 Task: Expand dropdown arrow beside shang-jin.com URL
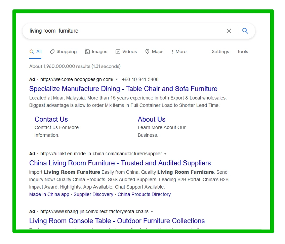152,212
